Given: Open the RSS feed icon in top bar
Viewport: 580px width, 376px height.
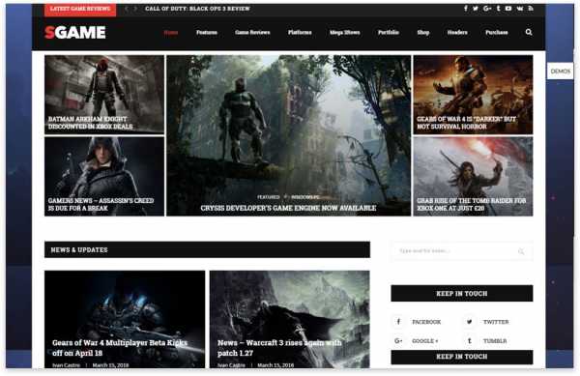Looking at the screenshot, I should 531,8.
